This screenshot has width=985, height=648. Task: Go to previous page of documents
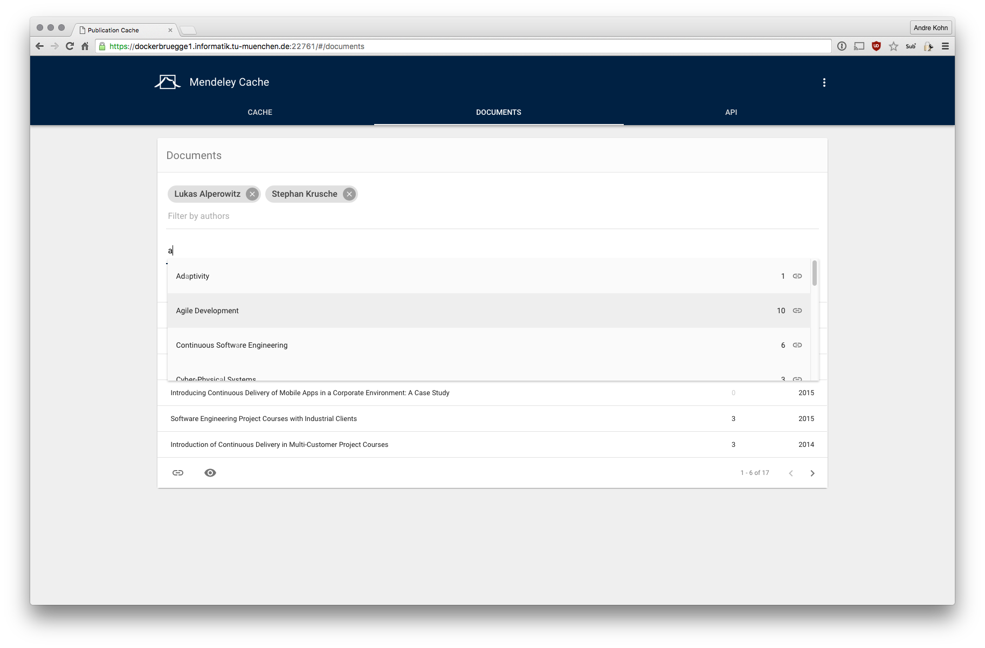pos(791,473)
